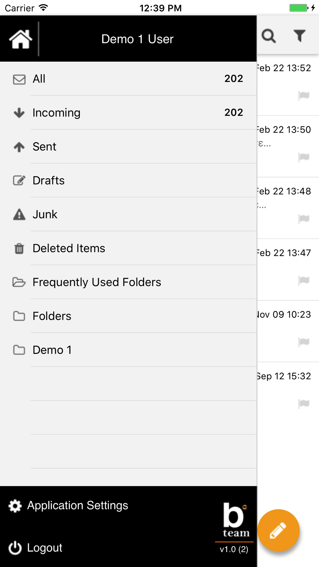Open the search magnifier icon

coord(269,36)
